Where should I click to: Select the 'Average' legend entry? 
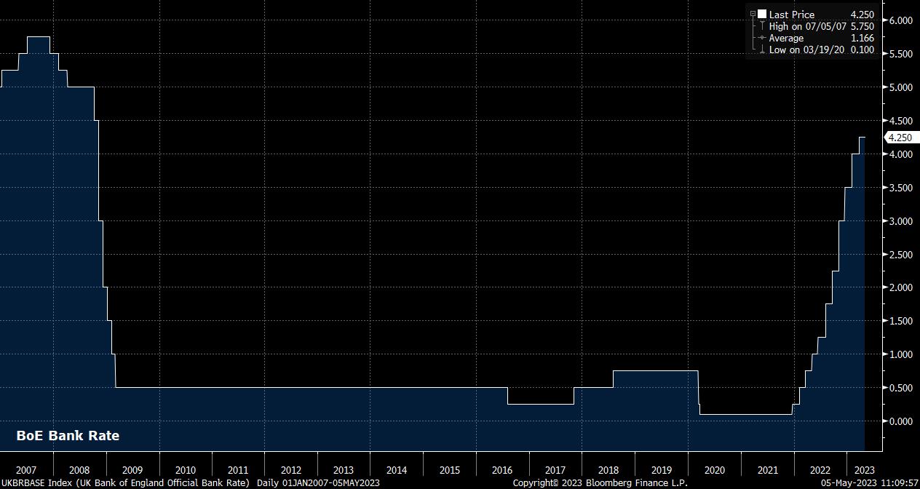786,38
